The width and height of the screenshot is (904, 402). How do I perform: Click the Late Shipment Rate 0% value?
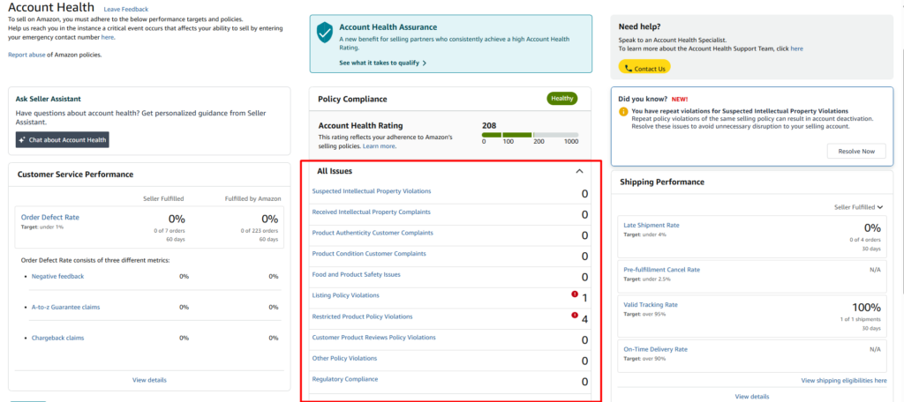(x=871, y=227)
